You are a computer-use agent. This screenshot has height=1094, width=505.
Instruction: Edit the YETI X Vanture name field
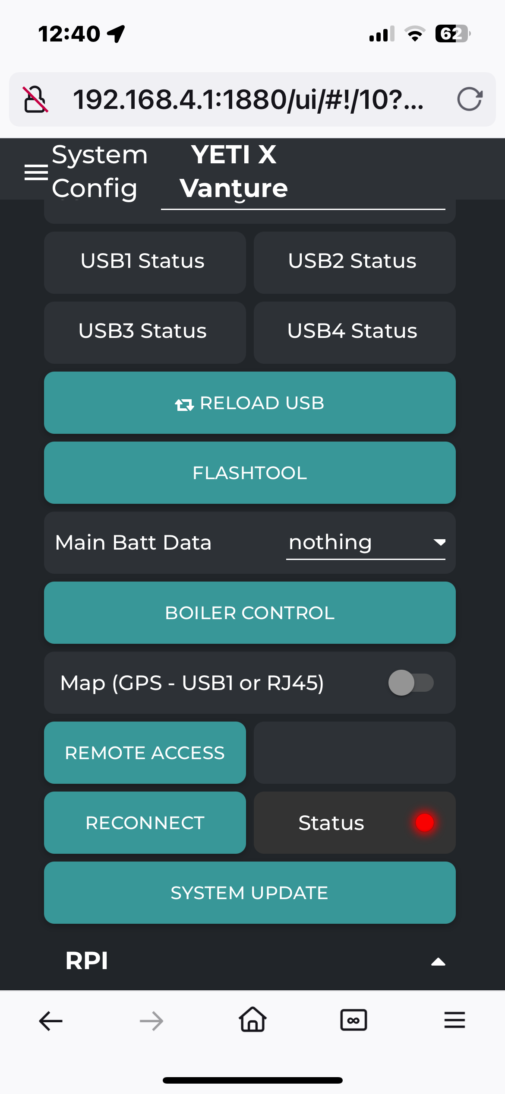[303, 173]
